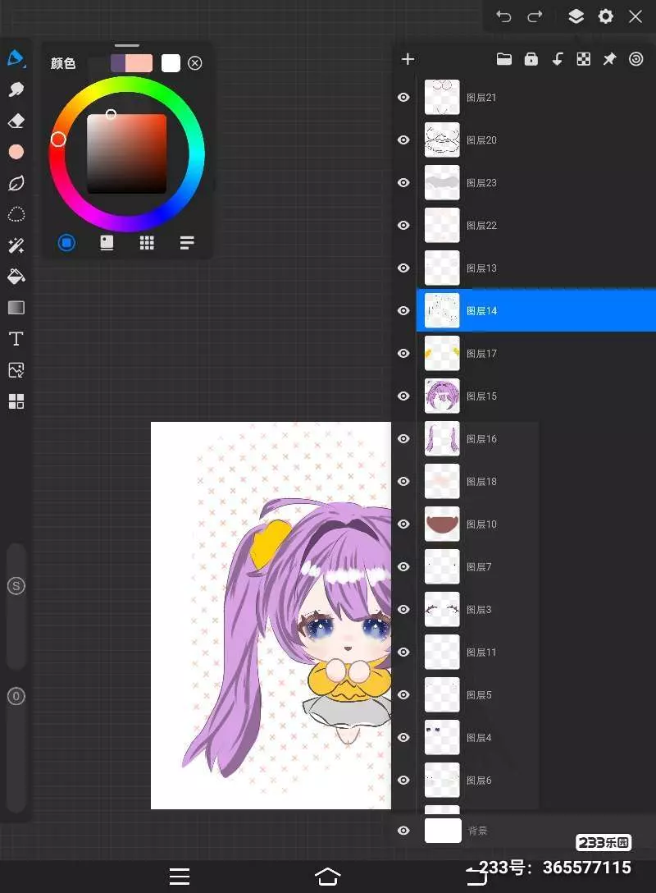Open current brush color circle

pos(16,152)
